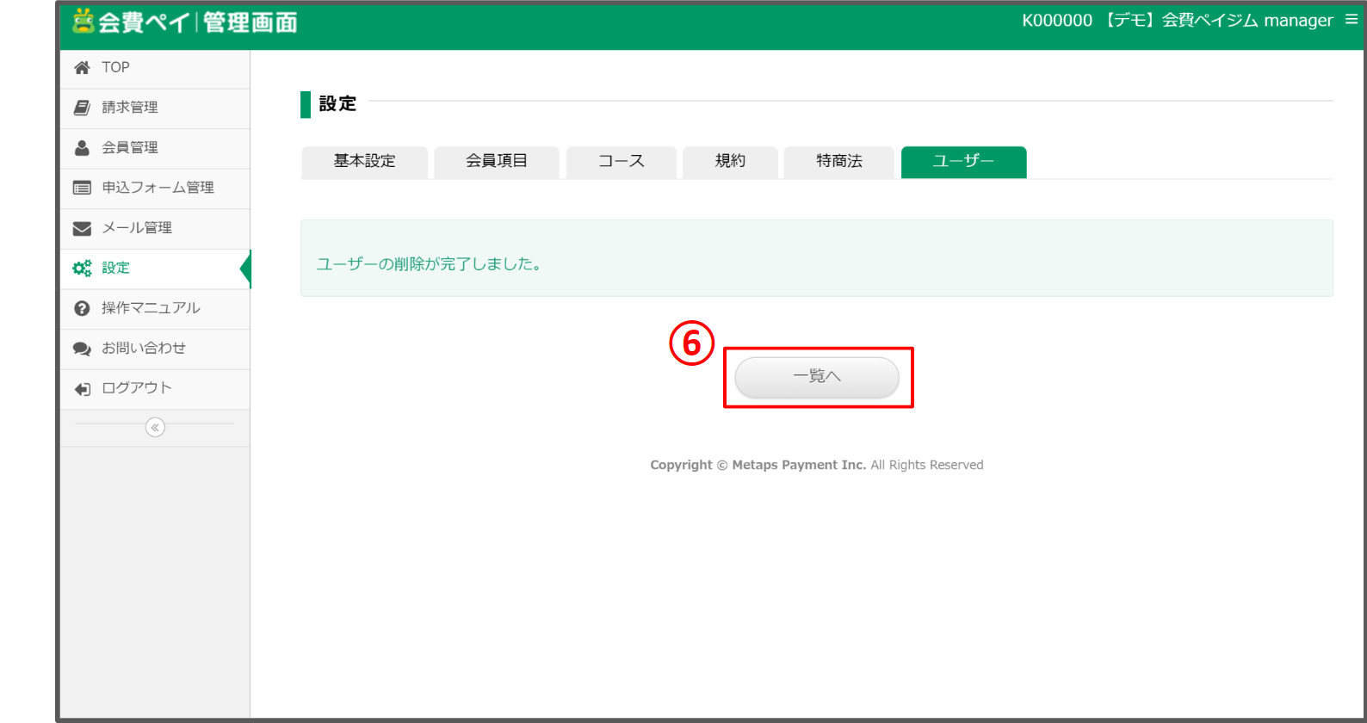The image size is (1367, 723).
Task: Collapse the sidebar with the double-chevron button
Action: [155, 428]
